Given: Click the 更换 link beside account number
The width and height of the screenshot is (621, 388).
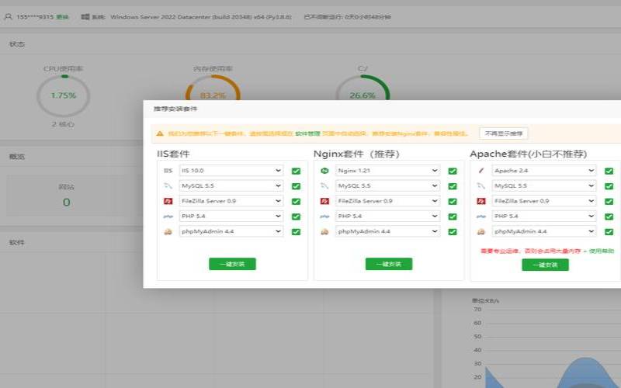Looking at the screenshot, I should coord(63,17).
